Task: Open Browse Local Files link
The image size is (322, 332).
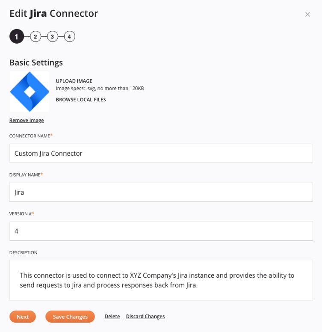Action: click(81, 100)
